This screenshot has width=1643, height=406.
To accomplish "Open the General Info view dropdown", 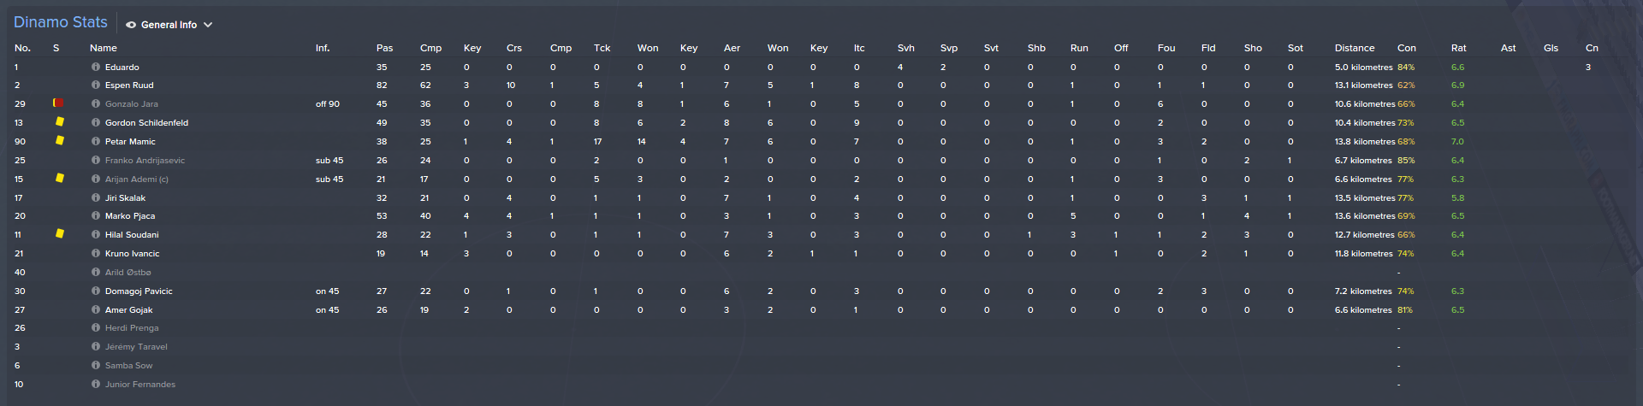I will [169, 25].
